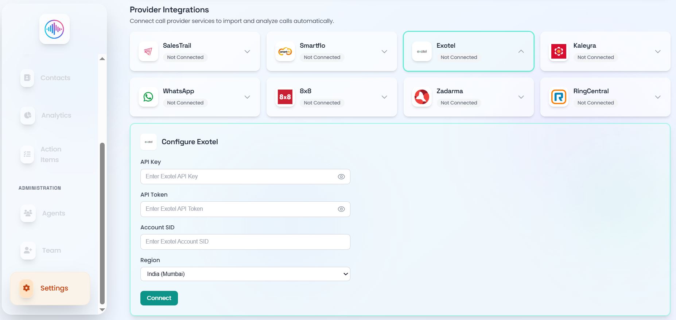Viewport: 676px width, 320px height.
Task: Click the sidebar scroll up arrow
Action: point(102,59)
